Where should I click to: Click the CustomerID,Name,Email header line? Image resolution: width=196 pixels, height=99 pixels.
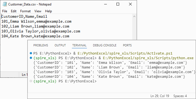coord(24,17)
